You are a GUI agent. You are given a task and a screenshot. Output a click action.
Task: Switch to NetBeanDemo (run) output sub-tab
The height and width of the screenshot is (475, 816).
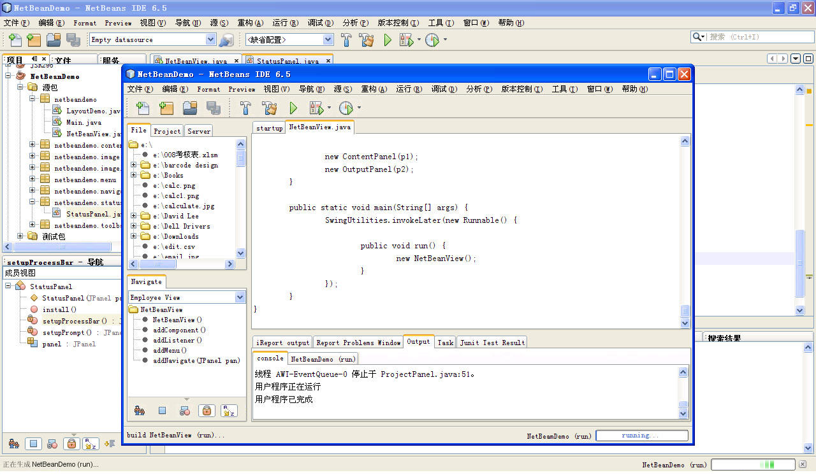[323, 359]
